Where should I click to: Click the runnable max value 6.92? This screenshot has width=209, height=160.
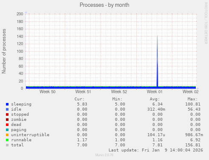point(195,140)
